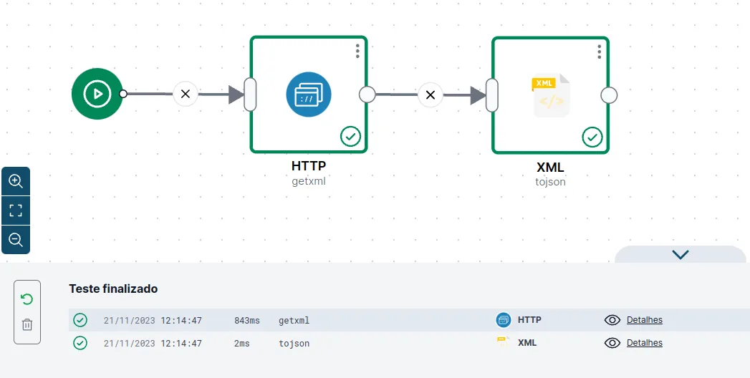Viewport: 750px width, 378px height.
Task: Select the getxml success status checkmark
Action: [x=80, y=320]
